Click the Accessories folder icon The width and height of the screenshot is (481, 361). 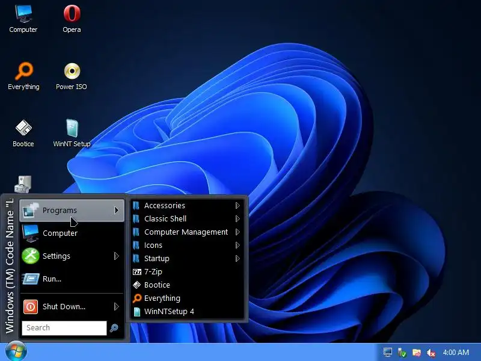coord(136,205)
